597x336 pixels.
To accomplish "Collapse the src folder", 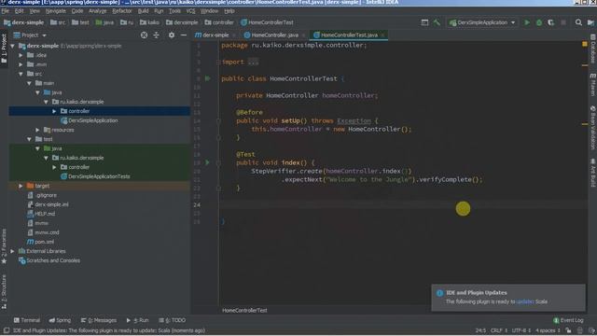I will click(21, 74).
